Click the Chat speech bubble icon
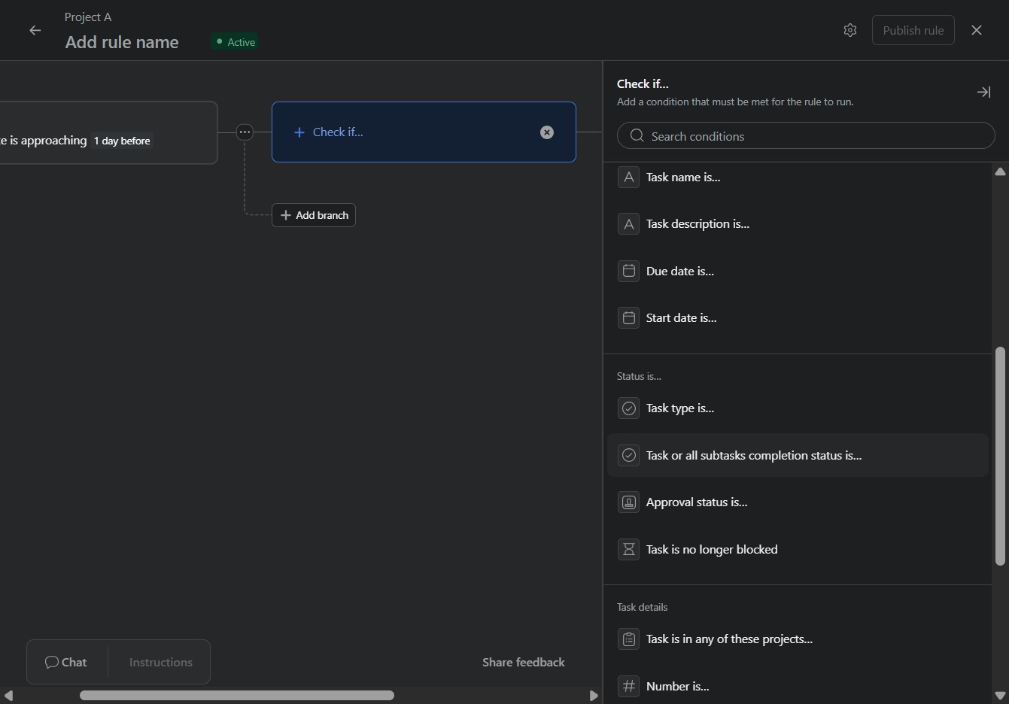 point(51,662)
